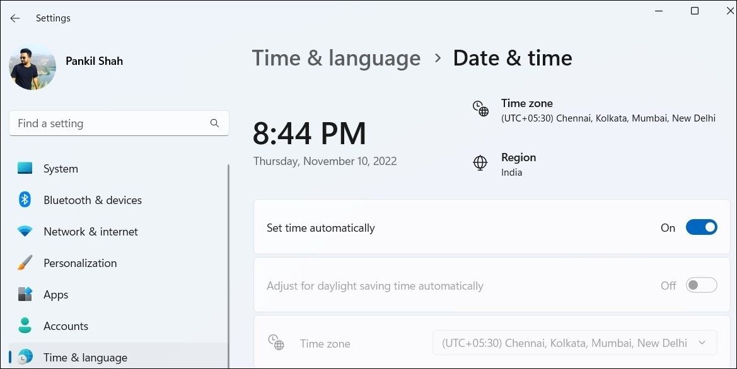Turn off Set time automatically toggle
Image resolution: width=737 pixels, height=369 pixels.
(701, 227)
